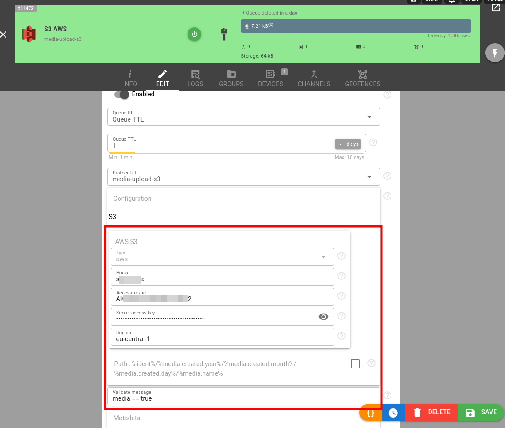Click help icon beside Secret access key
505x428 pixels.
tap(342, 316)
